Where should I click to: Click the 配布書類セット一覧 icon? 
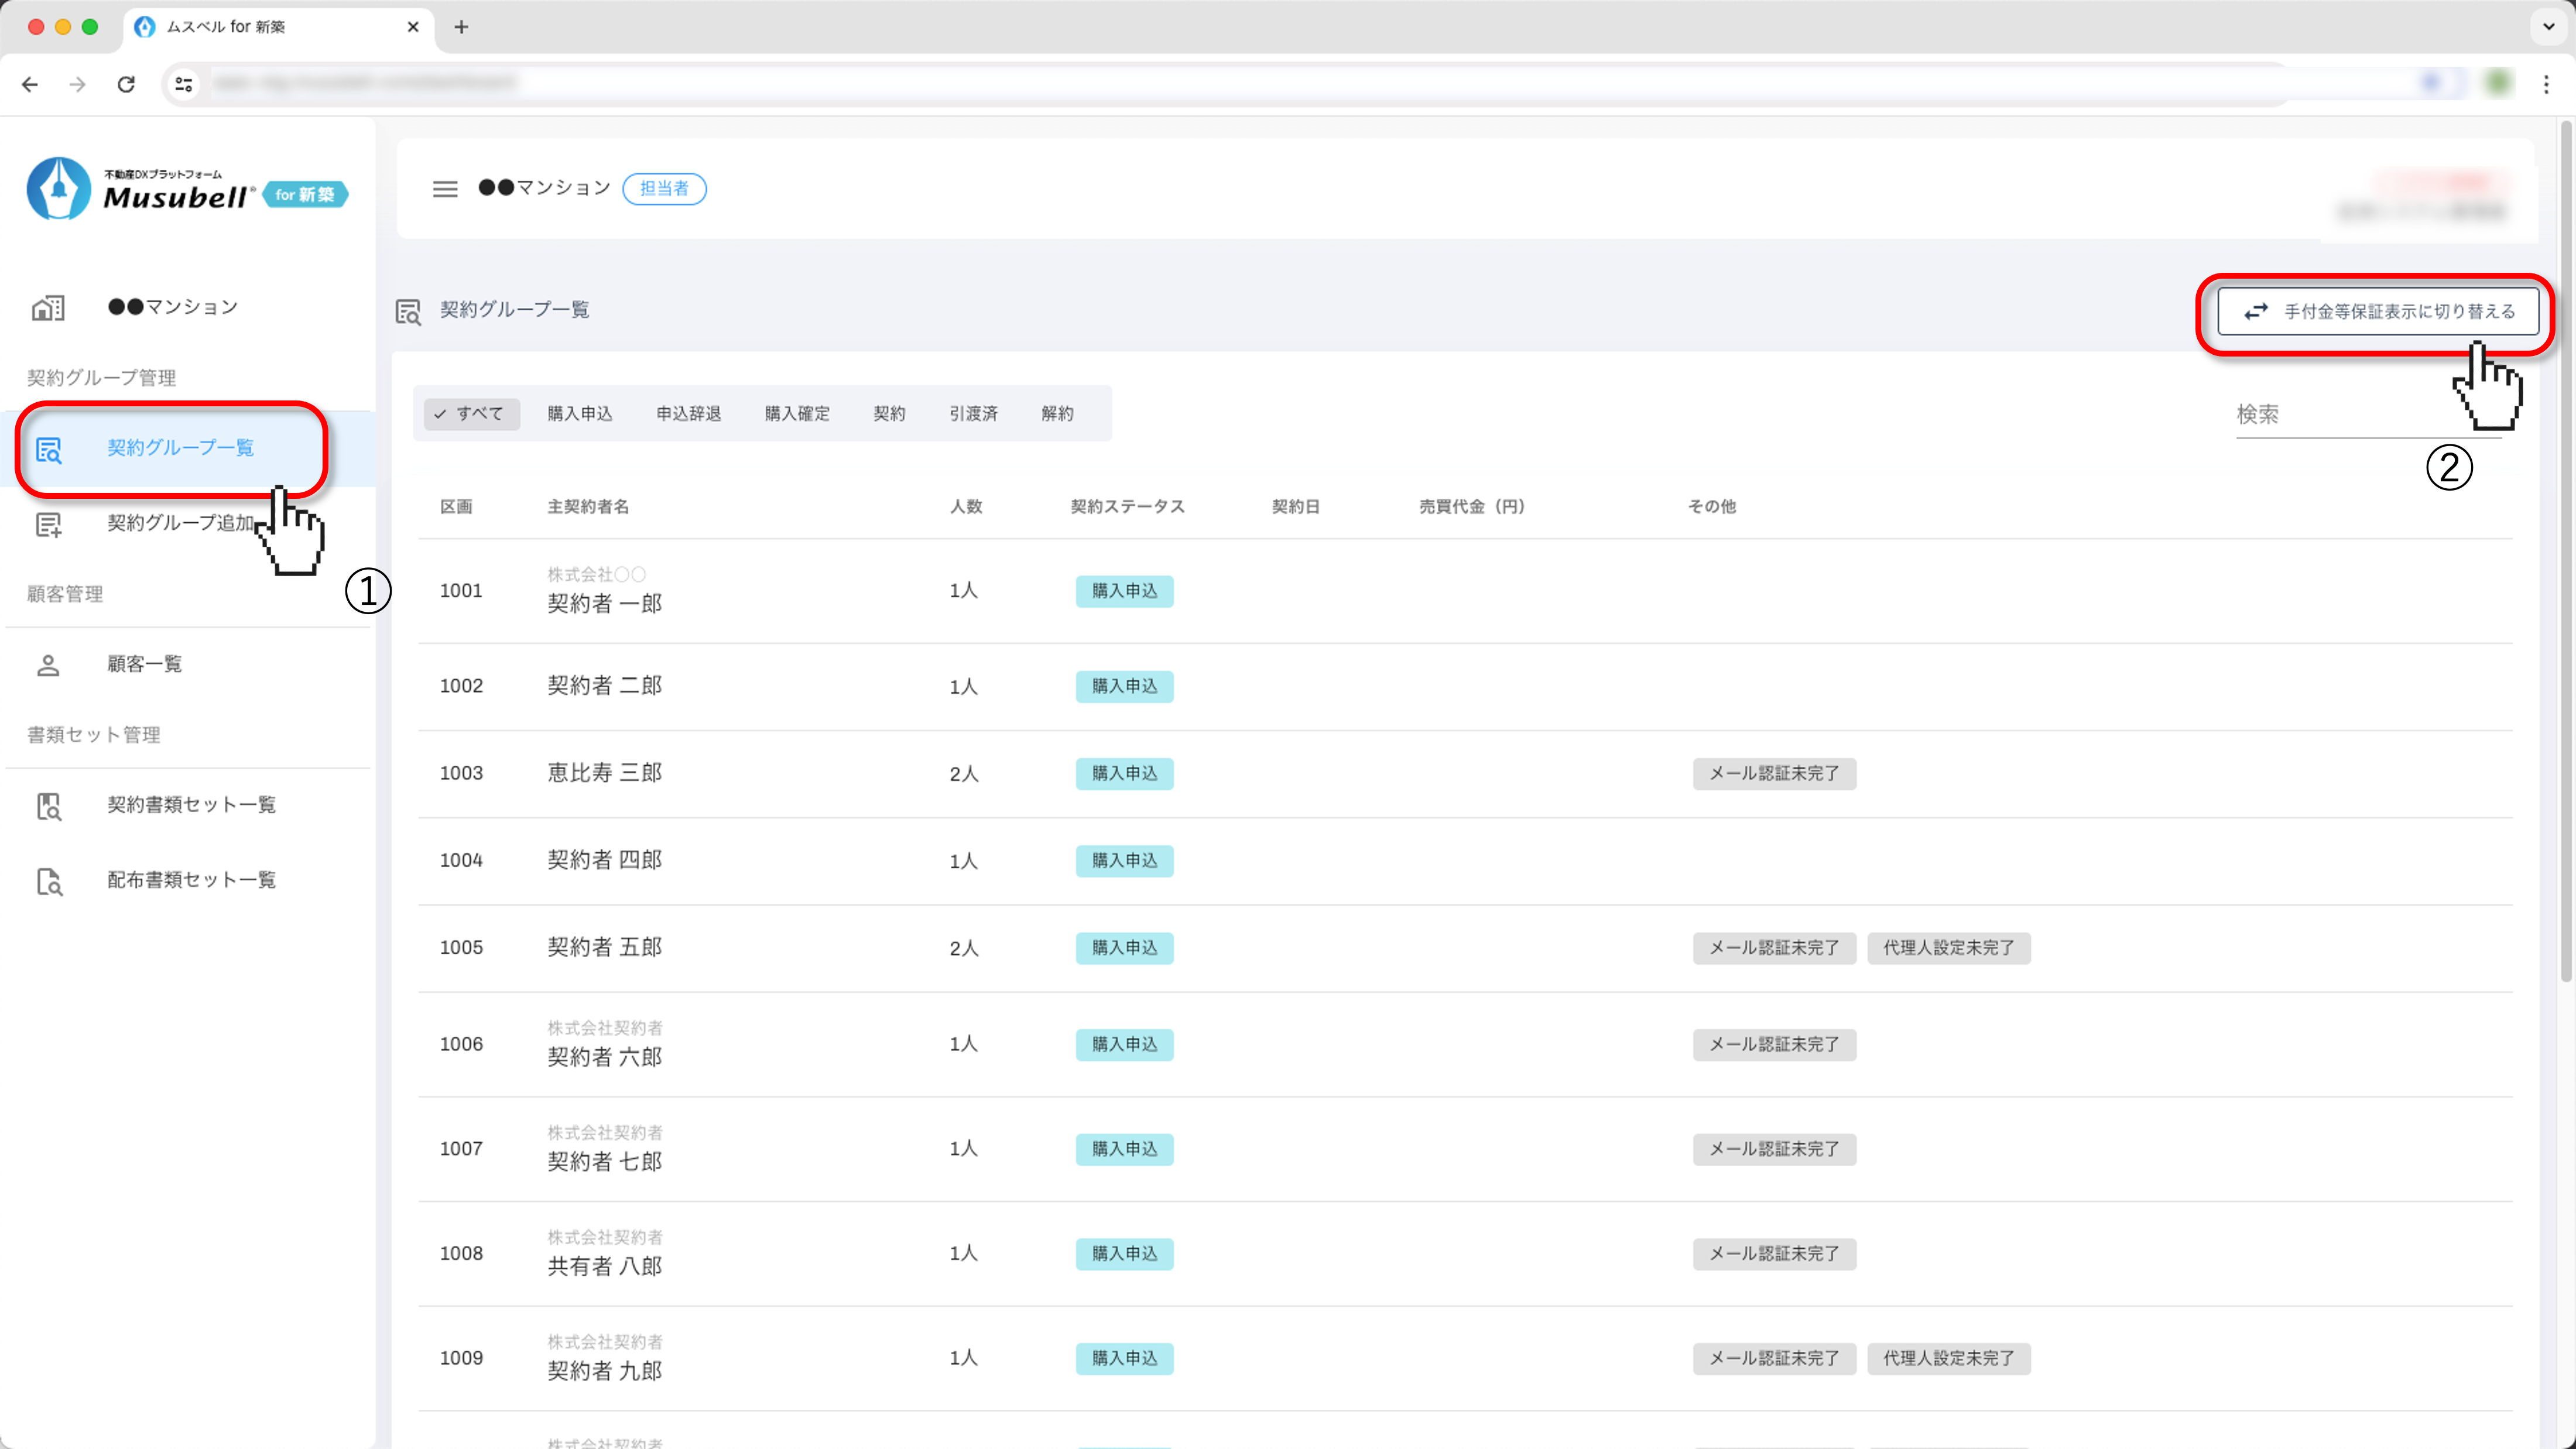tap(48, 881)
